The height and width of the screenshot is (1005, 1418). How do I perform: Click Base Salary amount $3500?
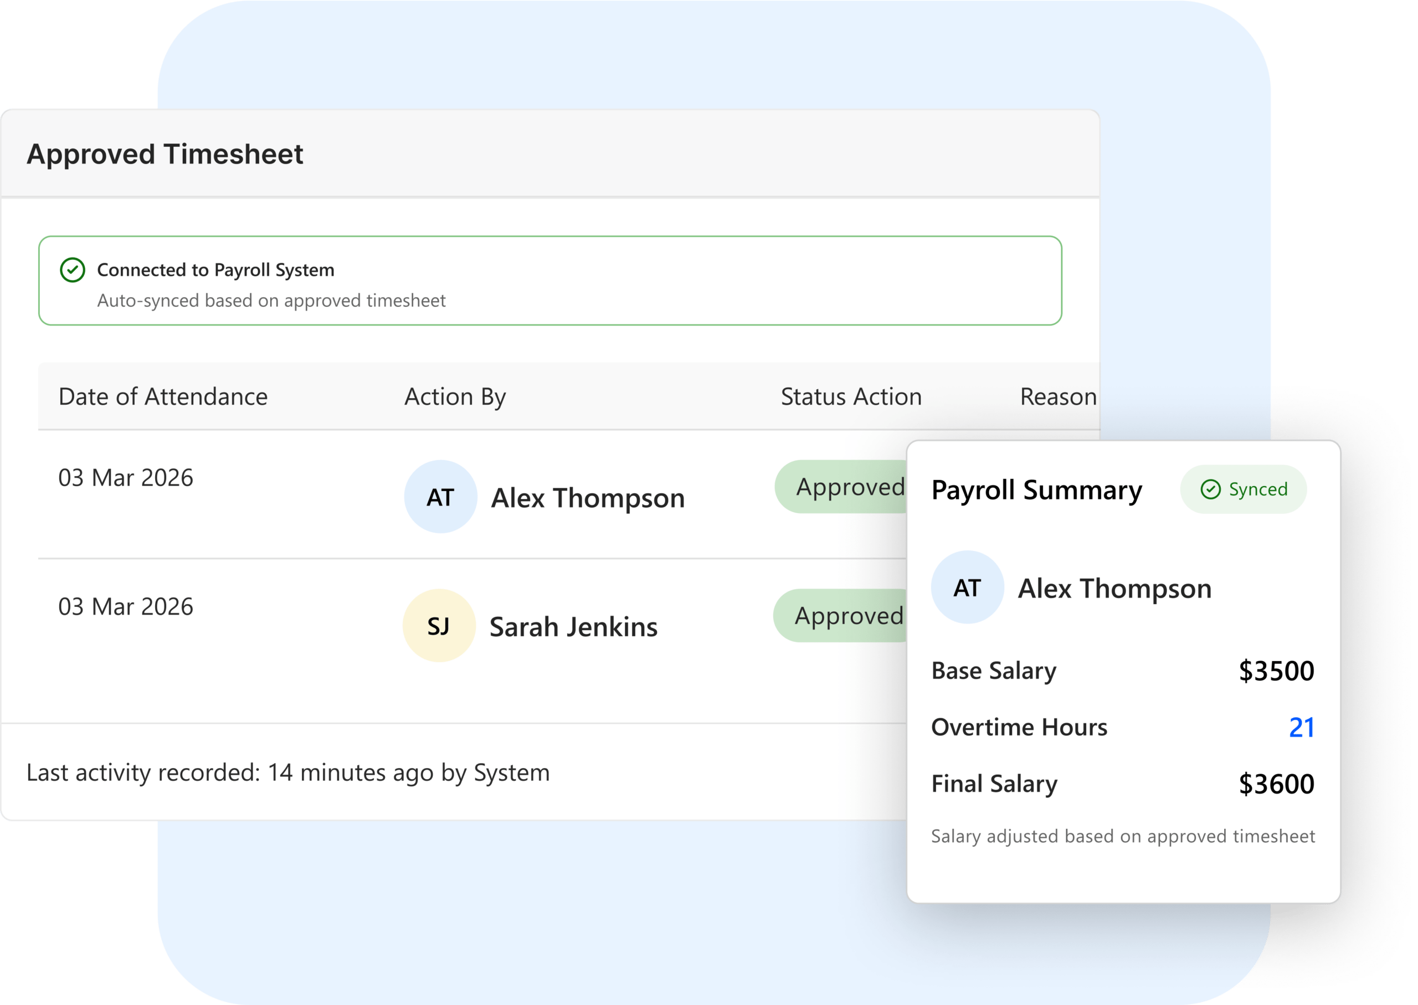tap(1276, 671)
